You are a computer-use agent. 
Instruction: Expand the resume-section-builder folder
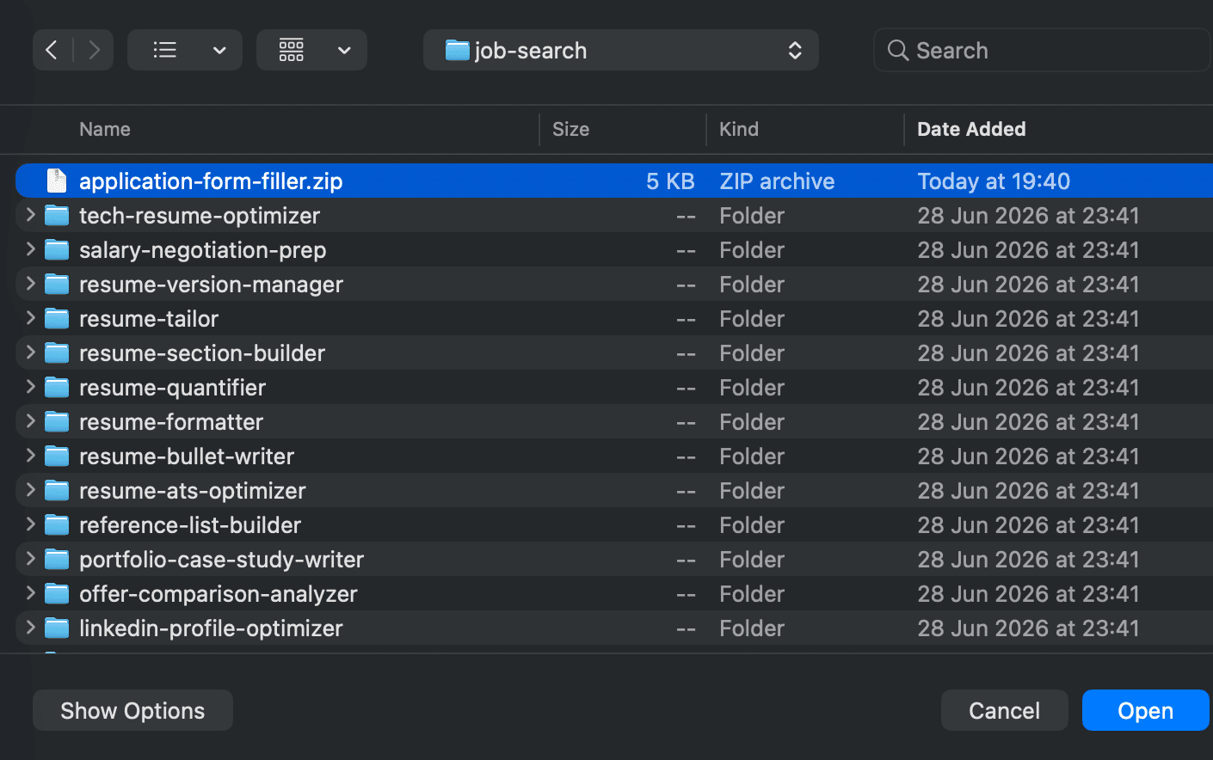[30, 352]
